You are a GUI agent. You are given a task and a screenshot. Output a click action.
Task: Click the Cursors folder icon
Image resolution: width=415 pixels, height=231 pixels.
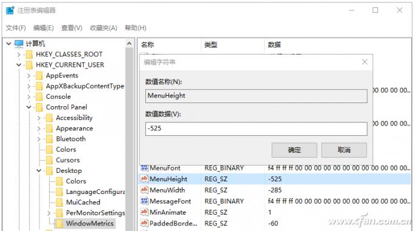pyautogui.click(x=50, y=160)
